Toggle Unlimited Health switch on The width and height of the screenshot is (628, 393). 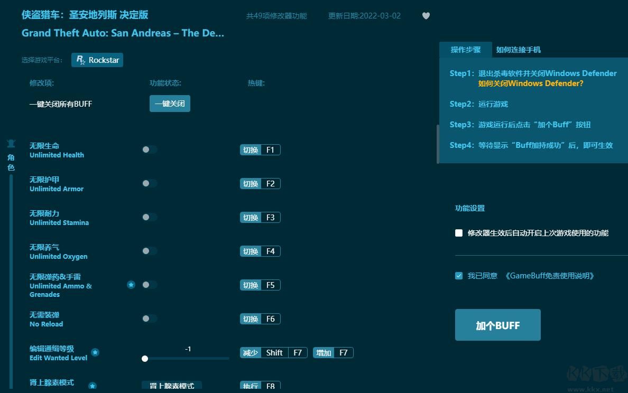[x=149, y=149]
